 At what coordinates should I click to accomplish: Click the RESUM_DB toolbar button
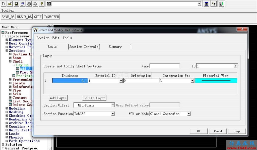coord(24,17)
